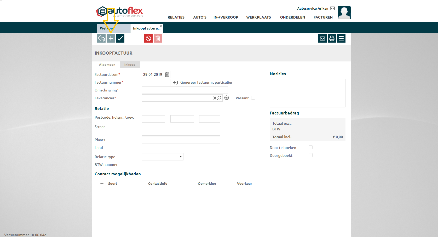Open the FACTUREN menu
Viewport: 438px width, 237px height.
[323, 17]
